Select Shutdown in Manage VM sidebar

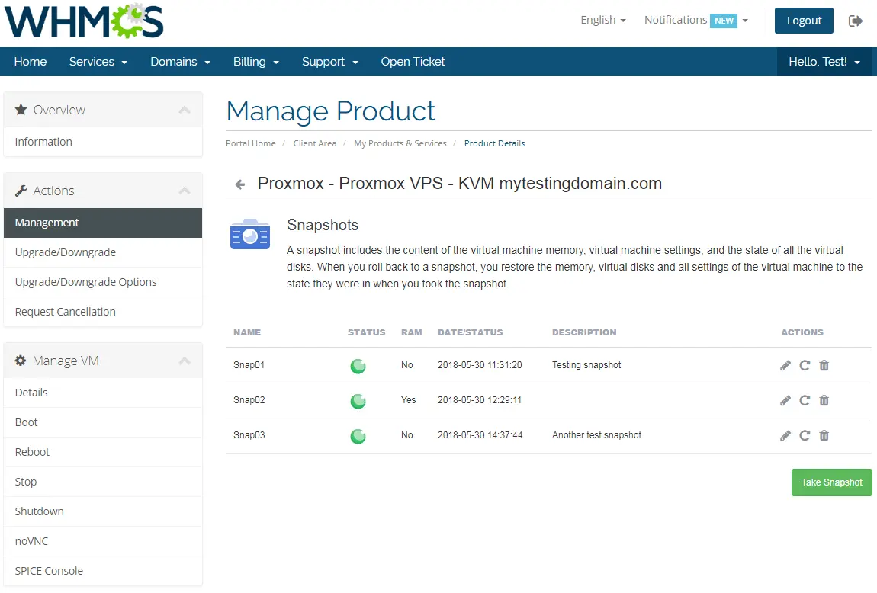[103, 511]
